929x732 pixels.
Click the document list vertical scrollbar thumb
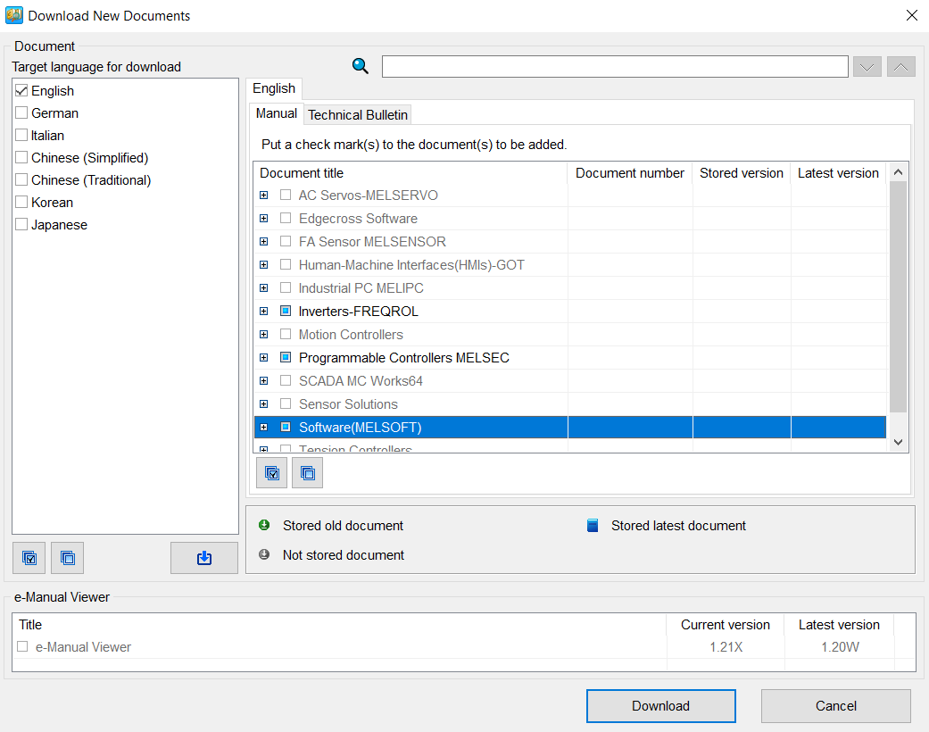[898, 297]
